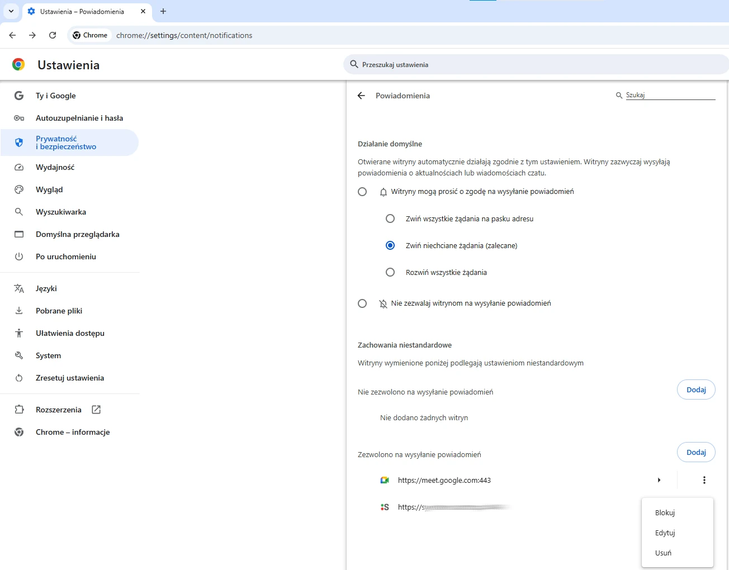Choose Blokuj from the context menu
This screenshot has width=729, height=570.
(x=665, y=512)
